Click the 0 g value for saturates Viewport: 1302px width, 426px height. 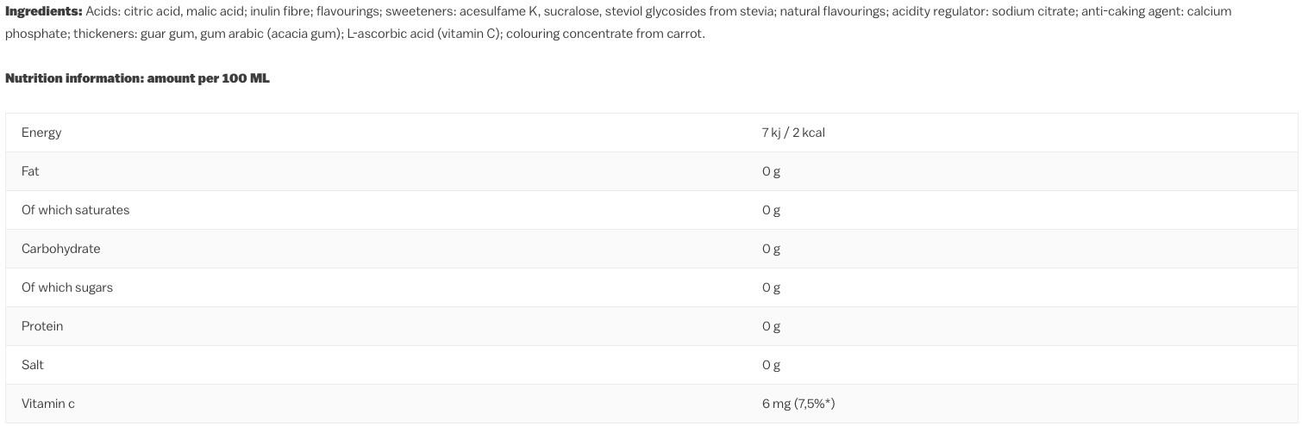[x=771, y=210]
